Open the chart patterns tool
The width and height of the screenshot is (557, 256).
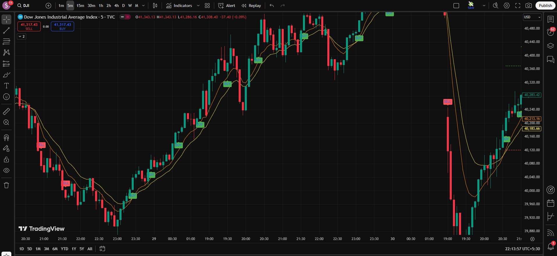(x=6, y=53)
